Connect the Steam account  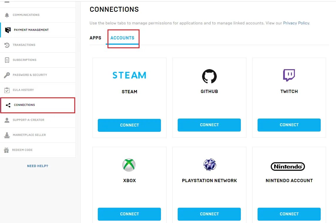click(x=129, y=125)
